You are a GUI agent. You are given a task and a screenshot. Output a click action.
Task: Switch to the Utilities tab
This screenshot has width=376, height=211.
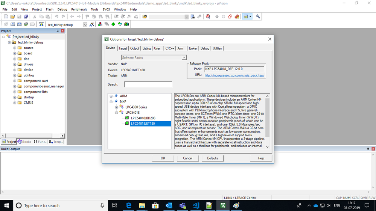point(217,48)
